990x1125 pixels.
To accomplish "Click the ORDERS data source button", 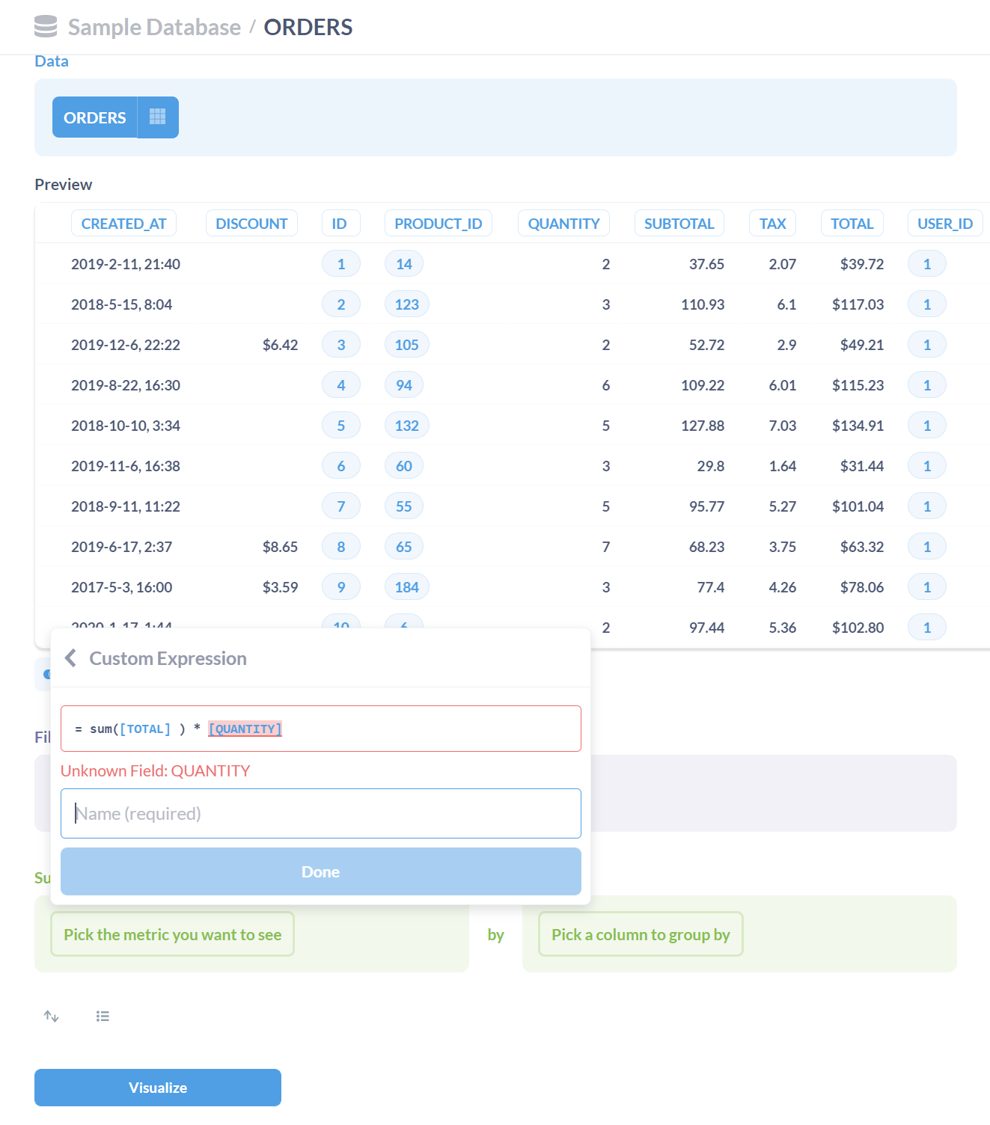I will [95, 117].
